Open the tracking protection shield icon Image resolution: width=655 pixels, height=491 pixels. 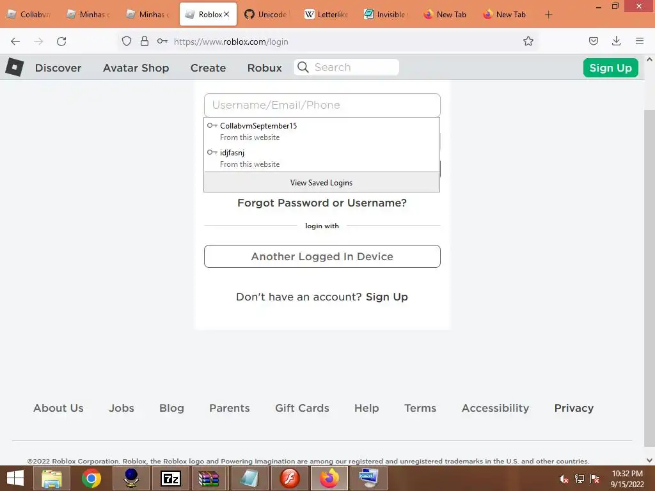click(x=127, y=41)
